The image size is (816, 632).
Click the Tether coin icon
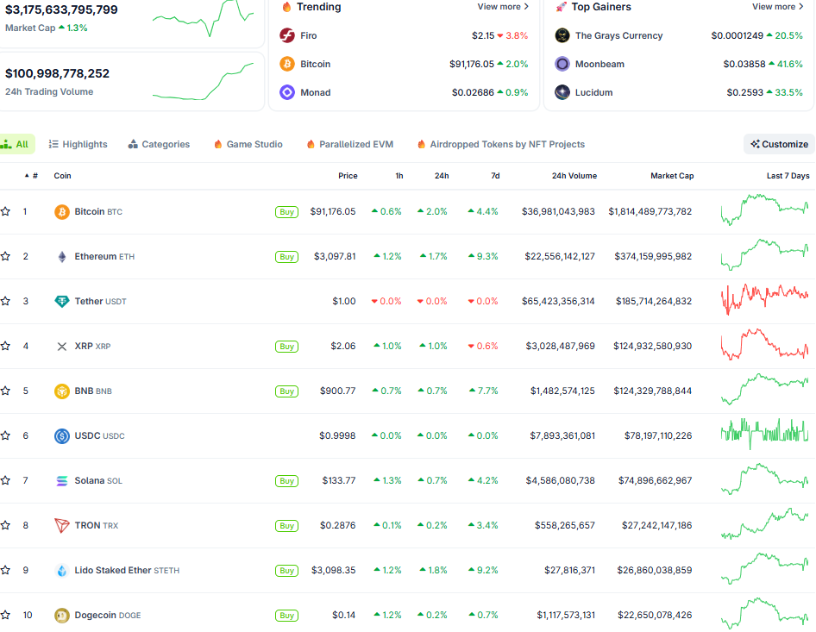[62, 302]
